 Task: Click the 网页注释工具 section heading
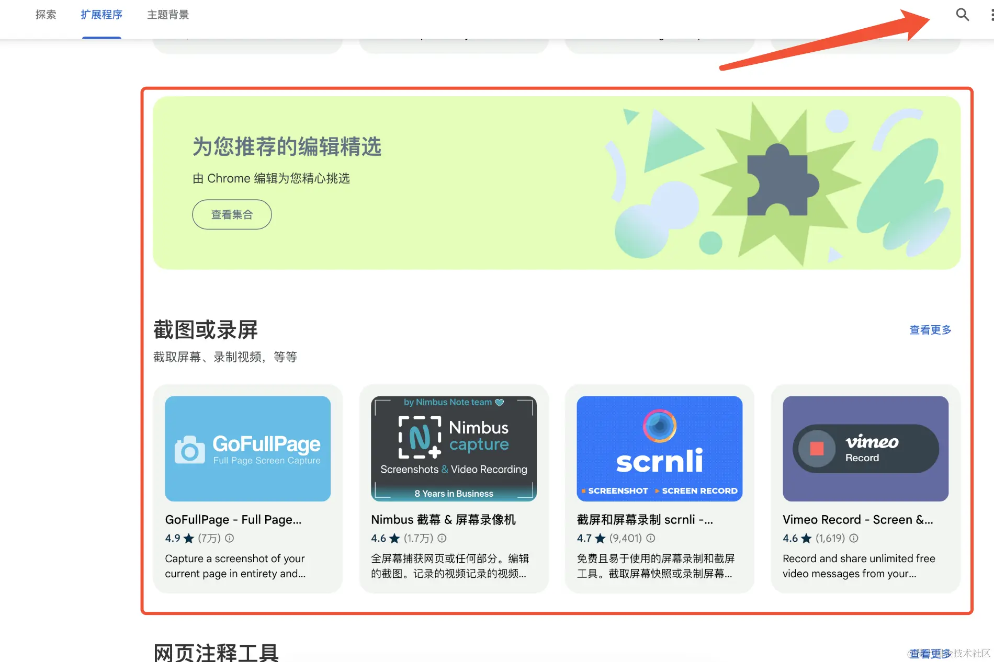click(x=216, y=652)
